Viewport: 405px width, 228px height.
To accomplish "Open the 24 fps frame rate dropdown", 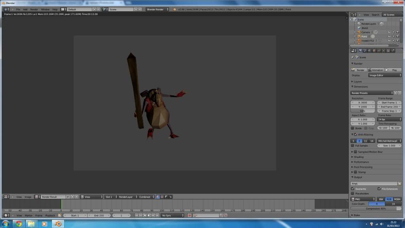I will pyautogui.click(x=389, y=120).
